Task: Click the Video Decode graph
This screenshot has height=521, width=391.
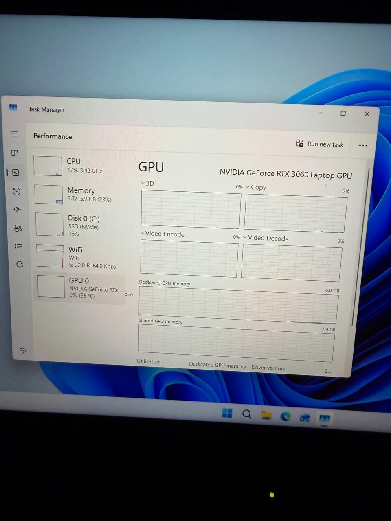Action: (292, 263)
